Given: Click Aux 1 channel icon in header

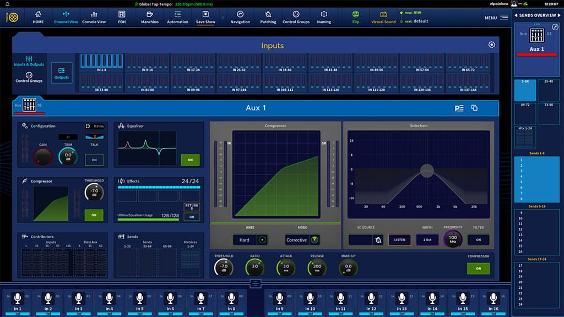Looking at the screenshot, I should click(x=29, y=105).
